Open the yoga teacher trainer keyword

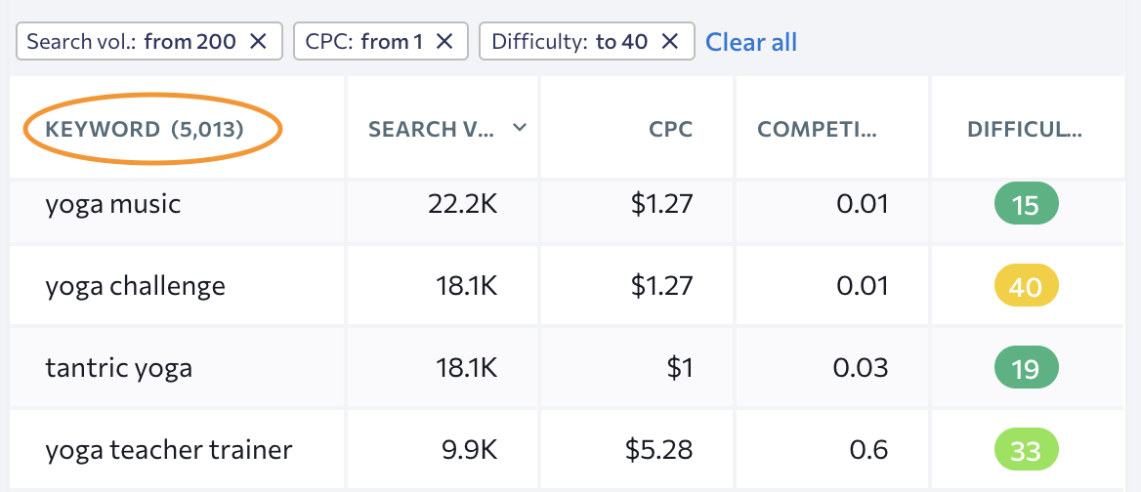coord(168,450)
